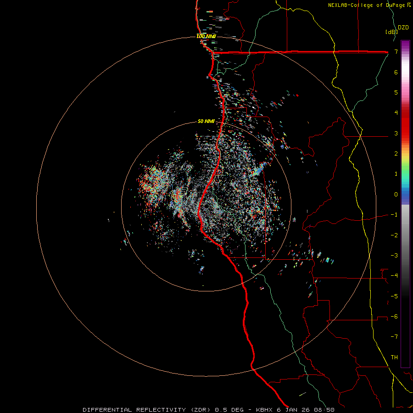The height and width of the screenshot is (413, 413).
Task: Click the [dB] unit label
Action: coord(391,32)
